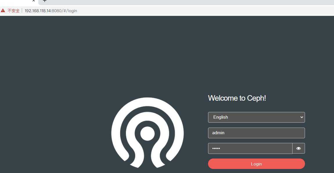This screenshot has height=173, width=334.
Task: Click the address bar URL 192.168.118.14:8080/#/login
Action: [51, 11]
